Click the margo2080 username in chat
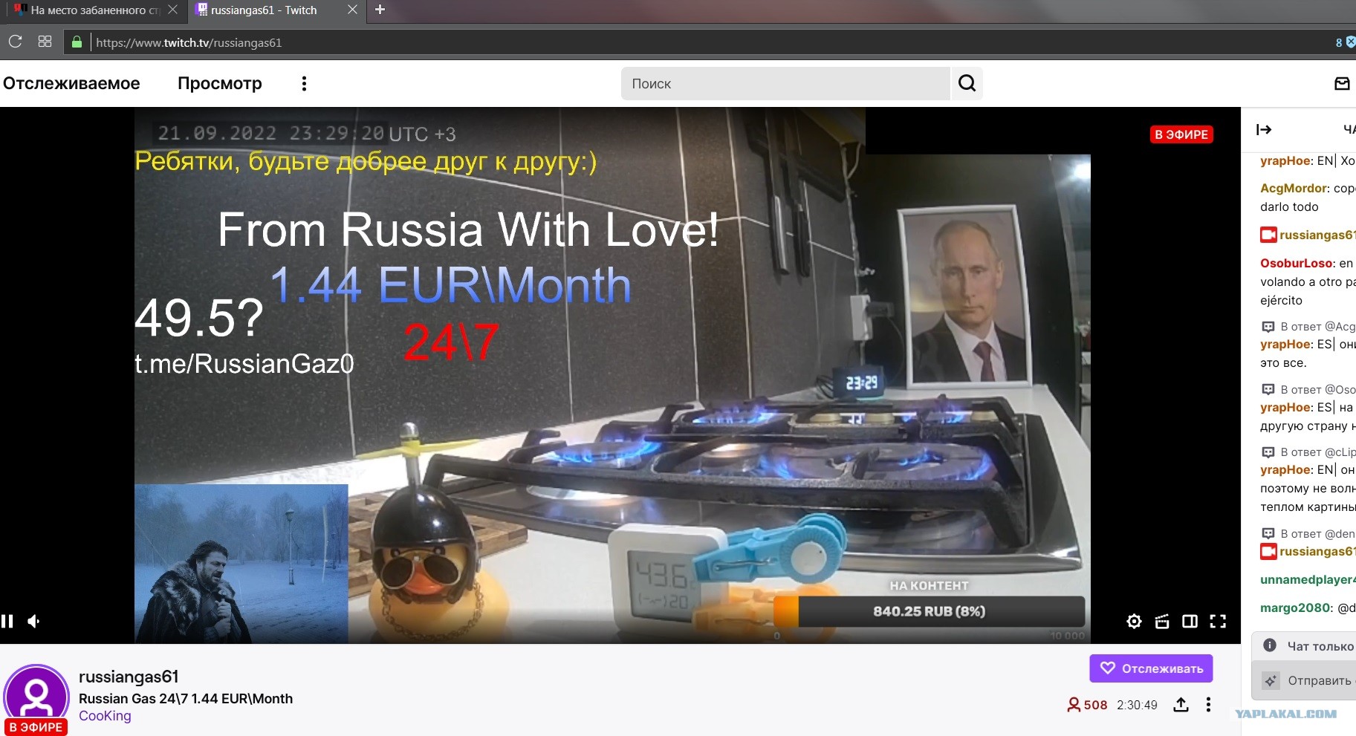This screenshot has width=1356, height=736. (1295, 608)
